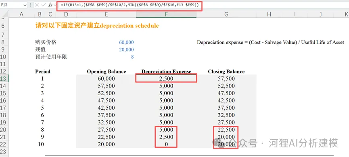This screenshot has width=349, height=157.
Task: Expand the fx dropdown chevron
Action: coord(55,5)
